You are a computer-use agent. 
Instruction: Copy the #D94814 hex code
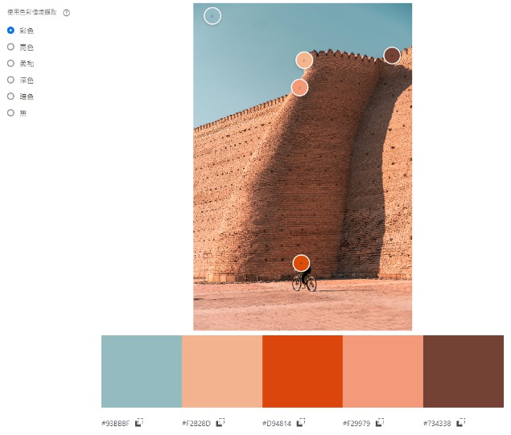pos(301,423)
